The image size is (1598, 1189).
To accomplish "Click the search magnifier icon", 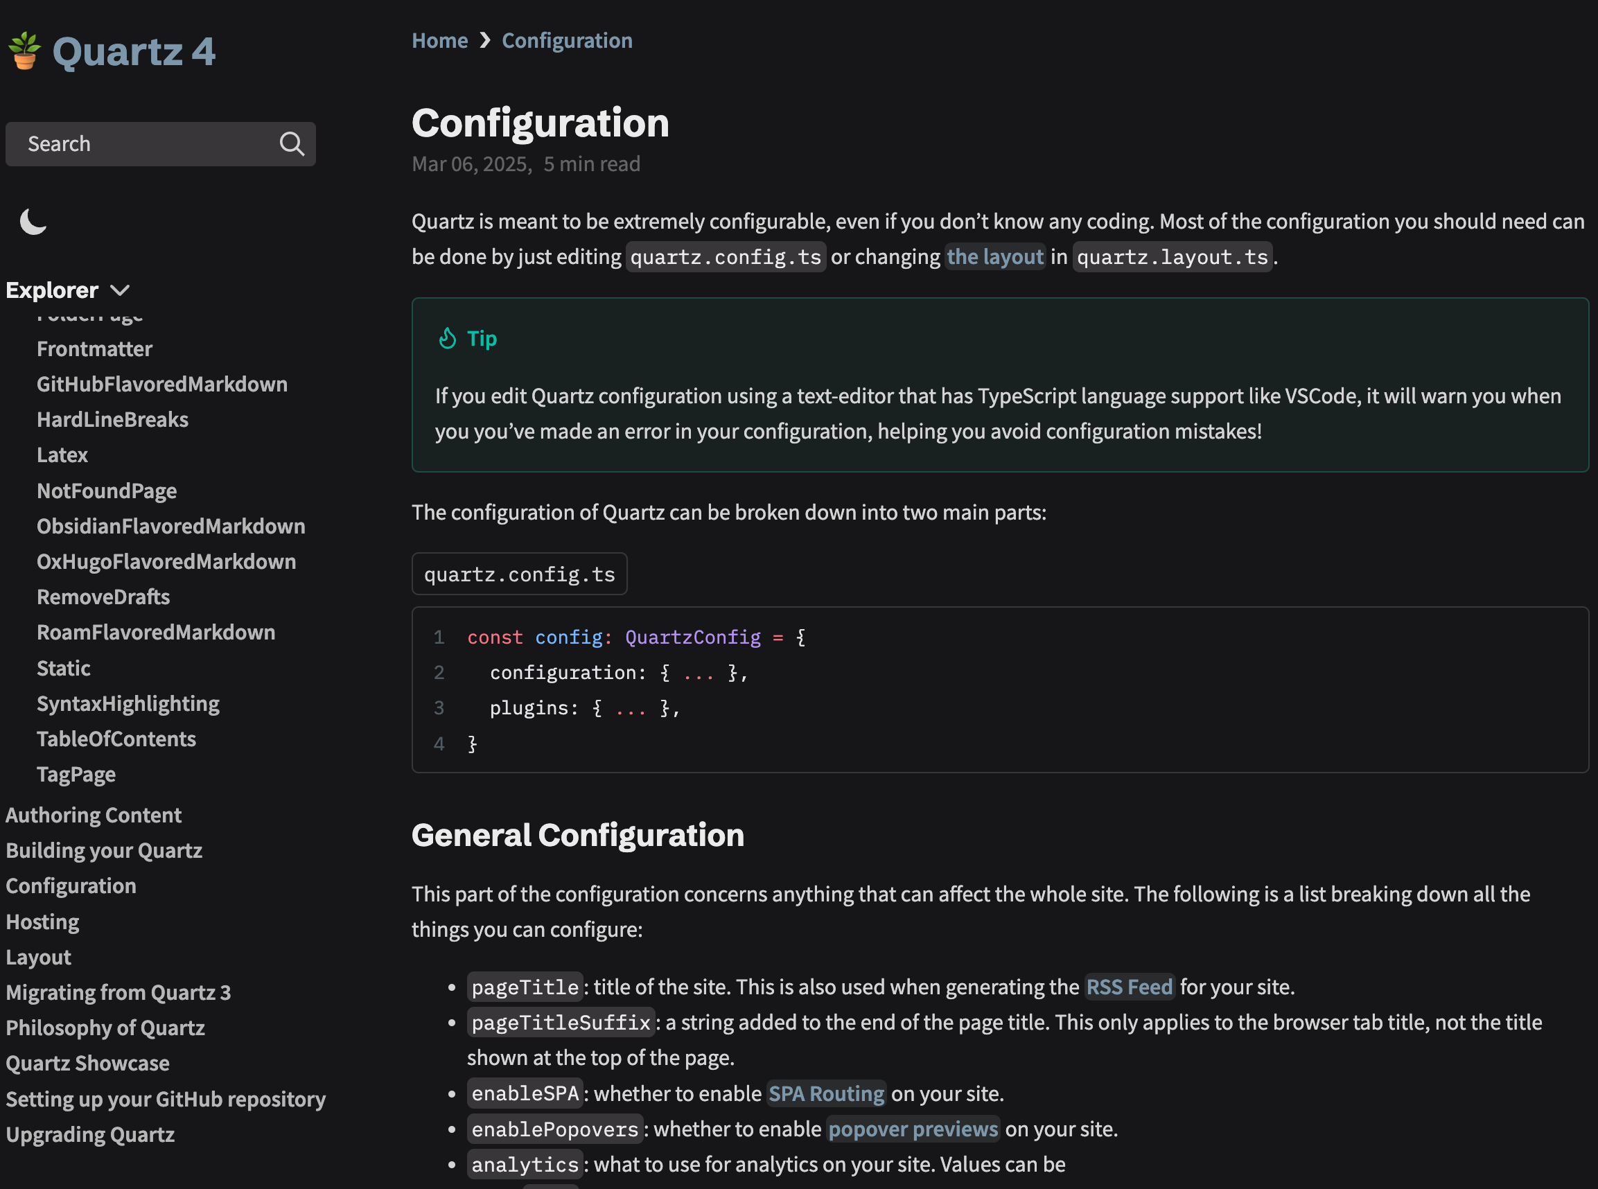I will click(292, 144).
